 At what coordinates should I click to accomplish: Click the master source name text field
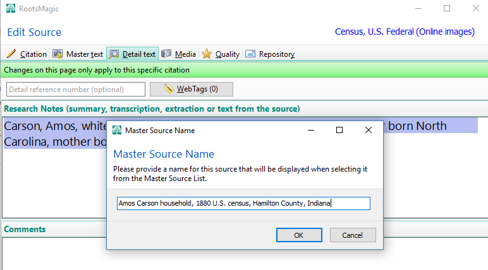click(x=244, y=203)
